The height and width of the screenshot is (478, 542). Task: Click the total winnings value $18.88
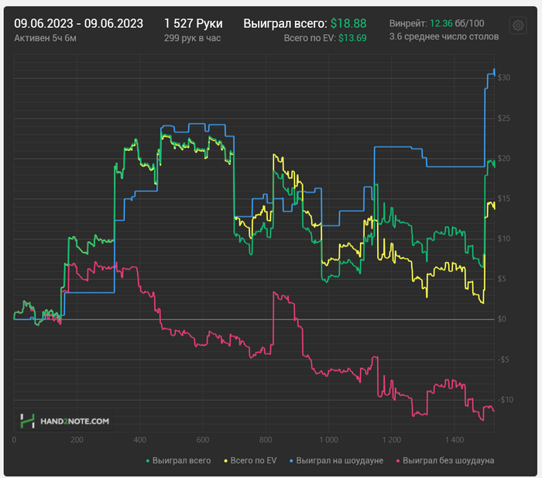click(348, 23)
